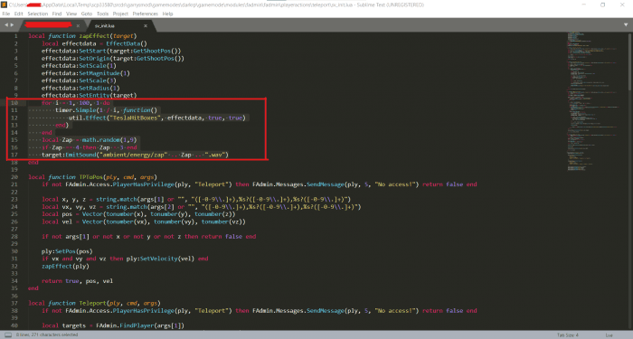Click the timer.Simple line
The image size is (633, 339).
click(106, 110)
